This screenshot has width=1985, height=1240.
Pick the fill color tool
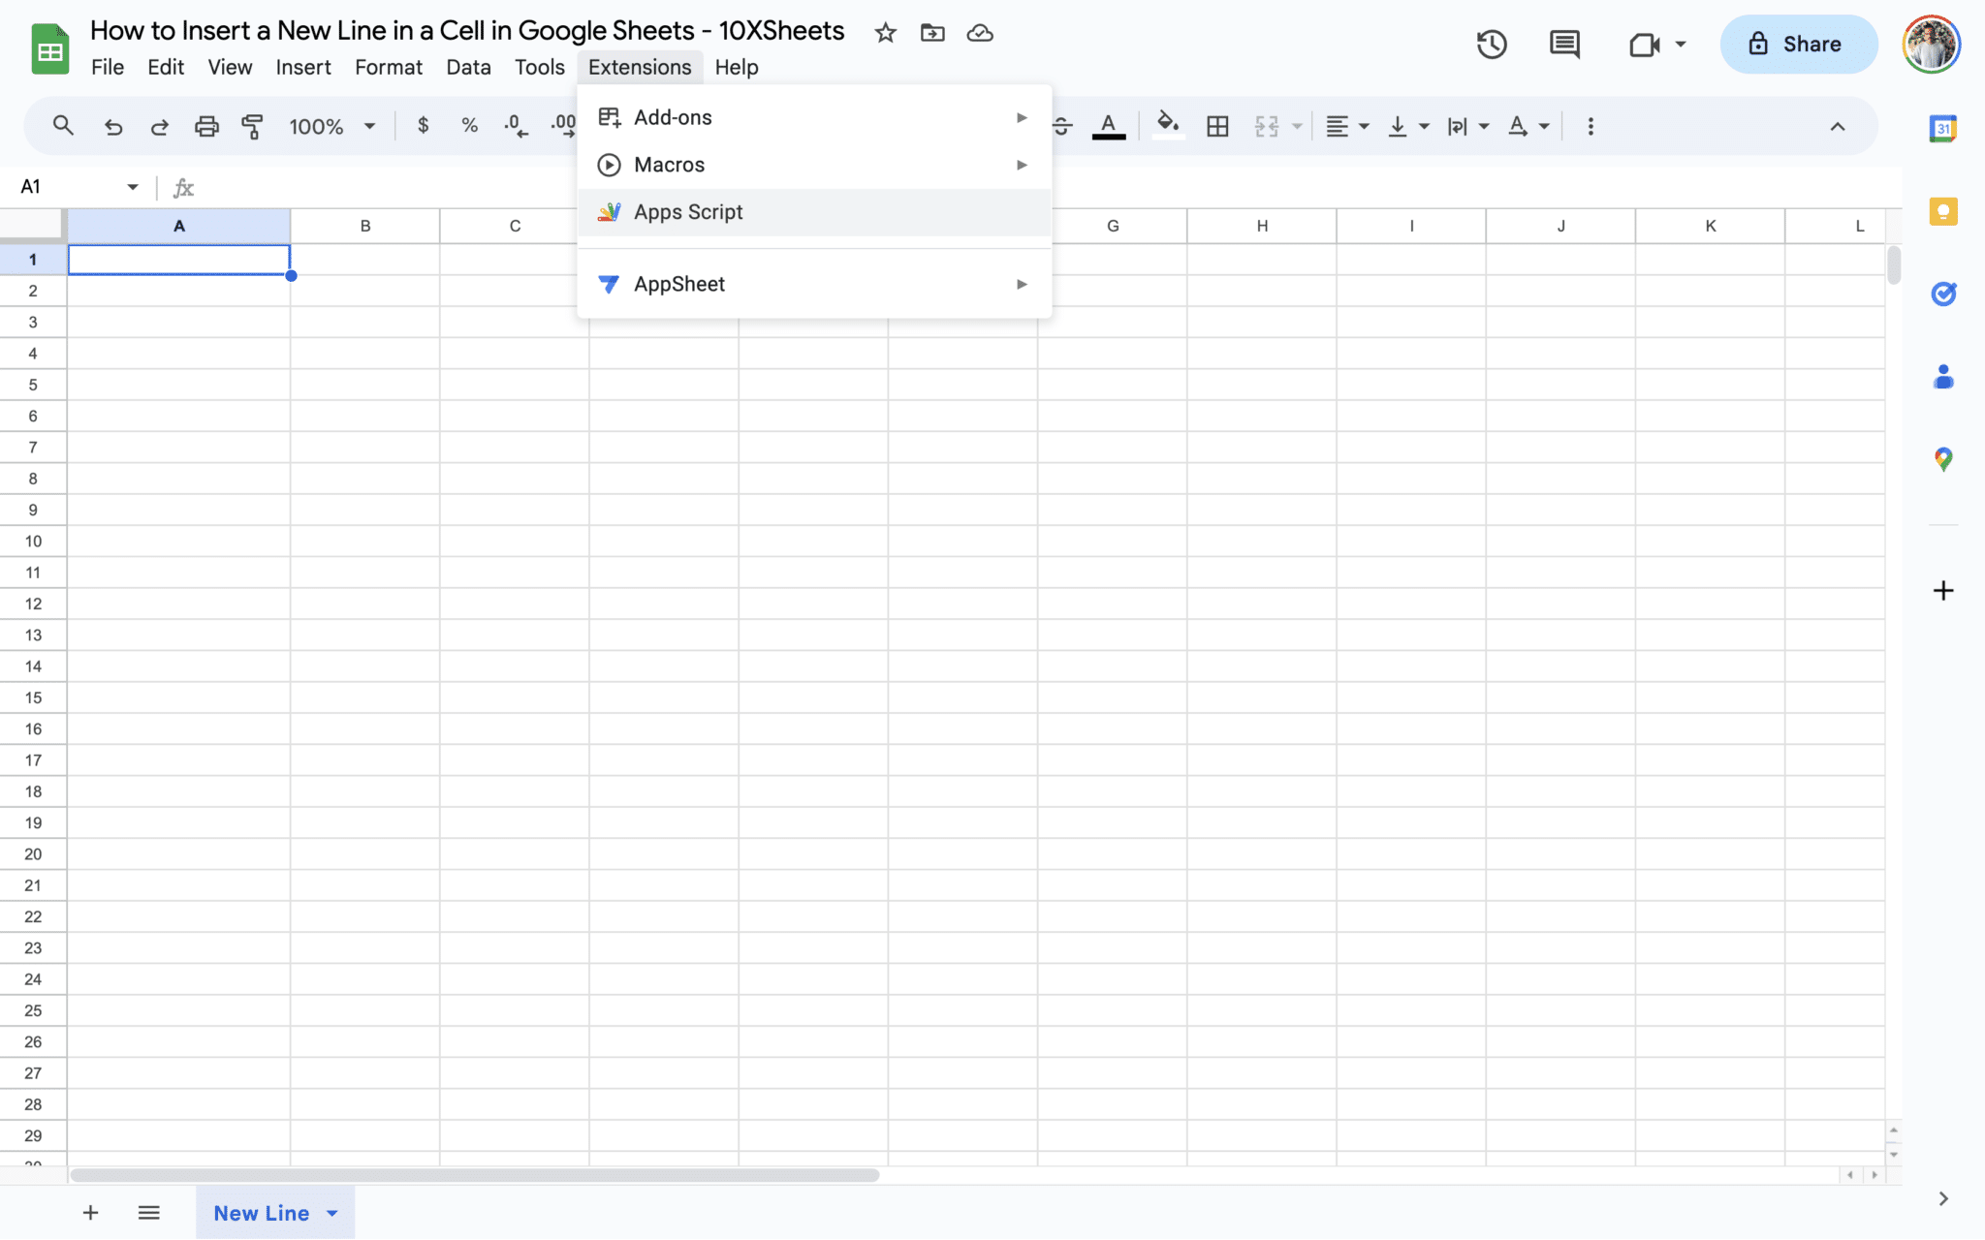pyautogui.click(x=1169, y=126)
